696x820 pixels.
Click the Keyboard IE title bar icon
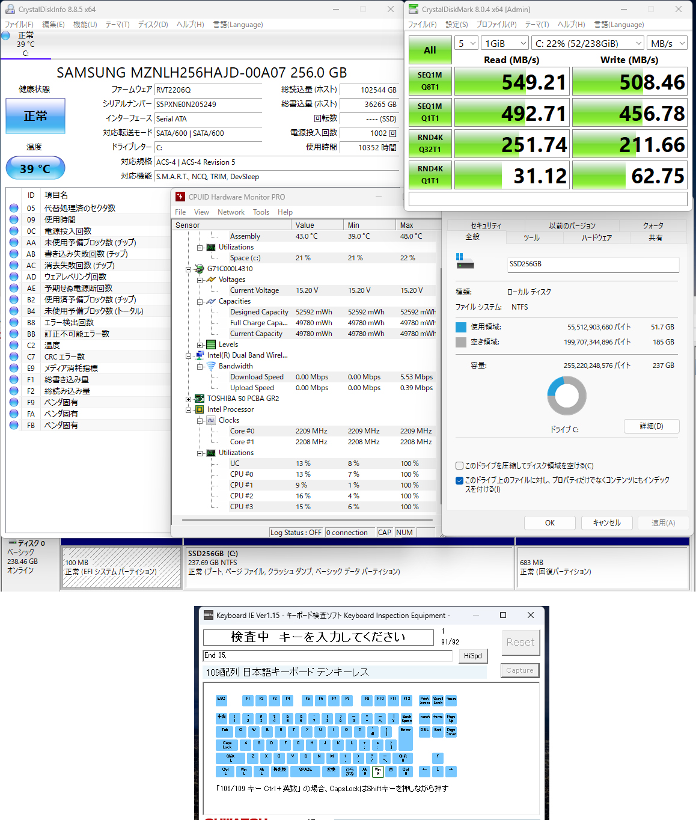tap(209, 615)
